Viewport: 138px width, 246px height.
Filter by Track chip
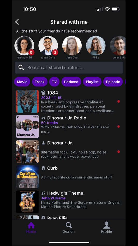[x=40, y=82]
